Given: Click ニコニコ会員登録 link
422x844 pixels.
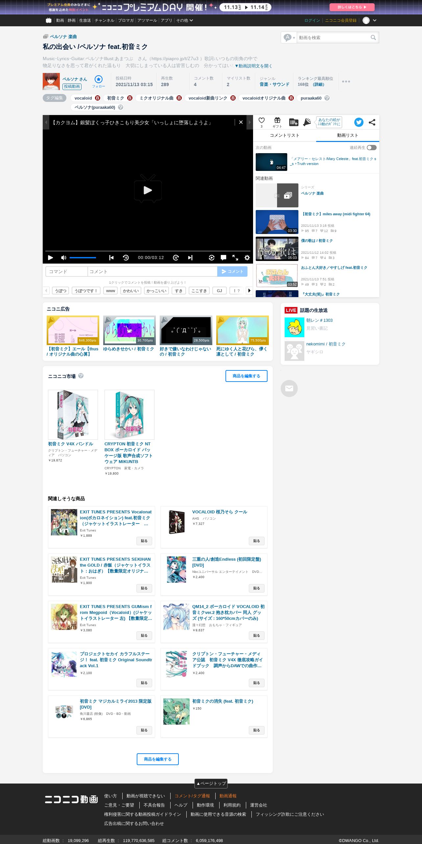Looking at the screenshot, I should 341,20.
